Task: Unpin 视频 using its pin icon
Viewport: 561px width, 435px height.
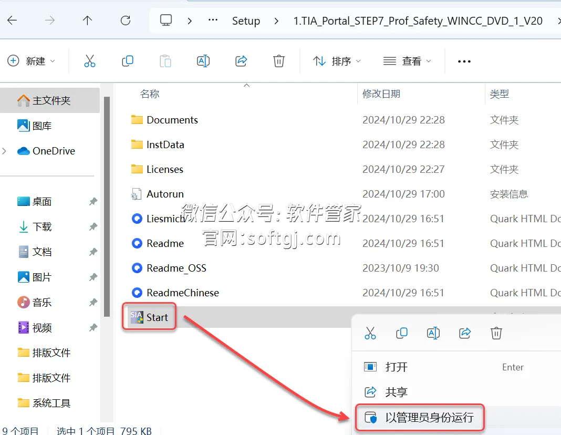Action: tap(93, 327)
